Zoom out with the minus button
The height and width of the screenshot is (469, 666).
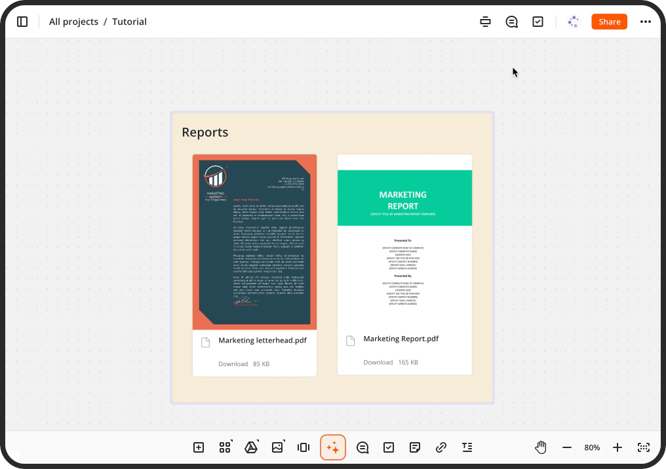click(x=566, y=447)
